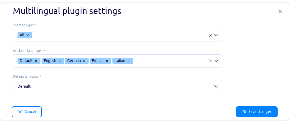Click the floppy disk save icon

[244, 112]
